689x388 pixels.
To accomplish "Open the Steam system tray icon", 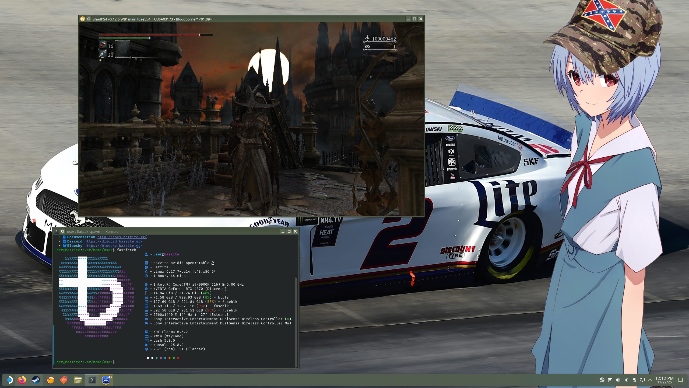I will coord(602,380).
